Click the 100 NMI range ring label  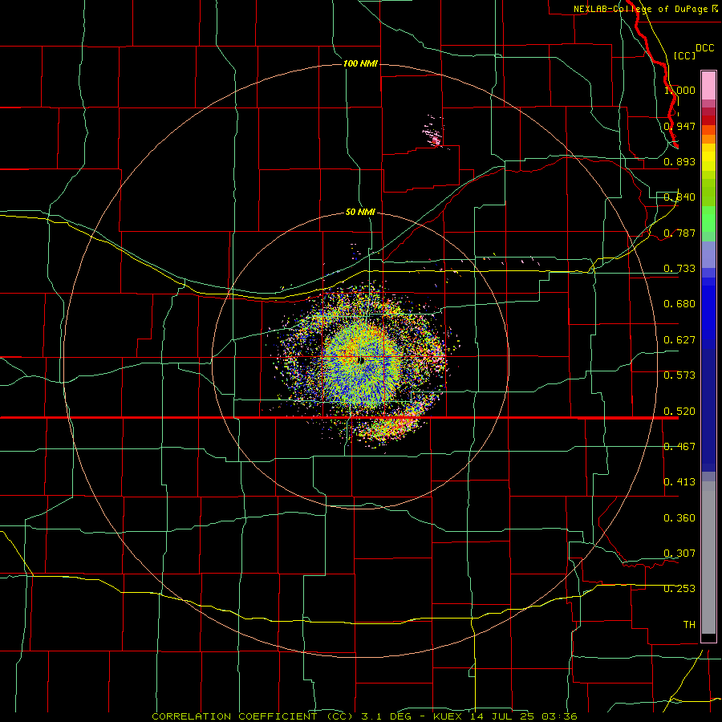(360, 63)
